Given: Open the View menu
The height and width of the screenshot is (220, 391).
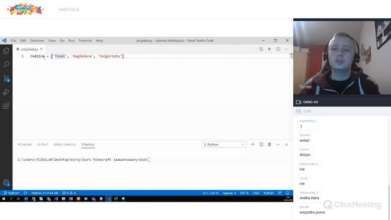Looking at the screenshot, I should click(52, 40).
